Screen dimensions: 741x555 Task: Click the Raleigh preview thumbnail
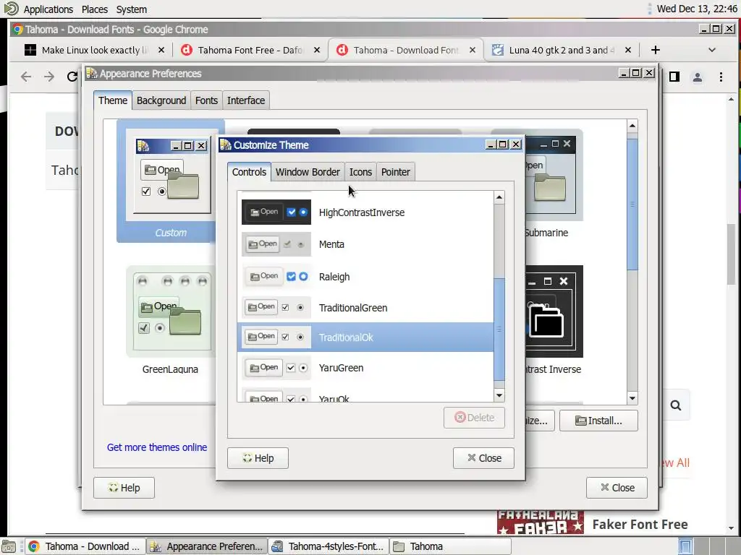[x=276, y=276]
